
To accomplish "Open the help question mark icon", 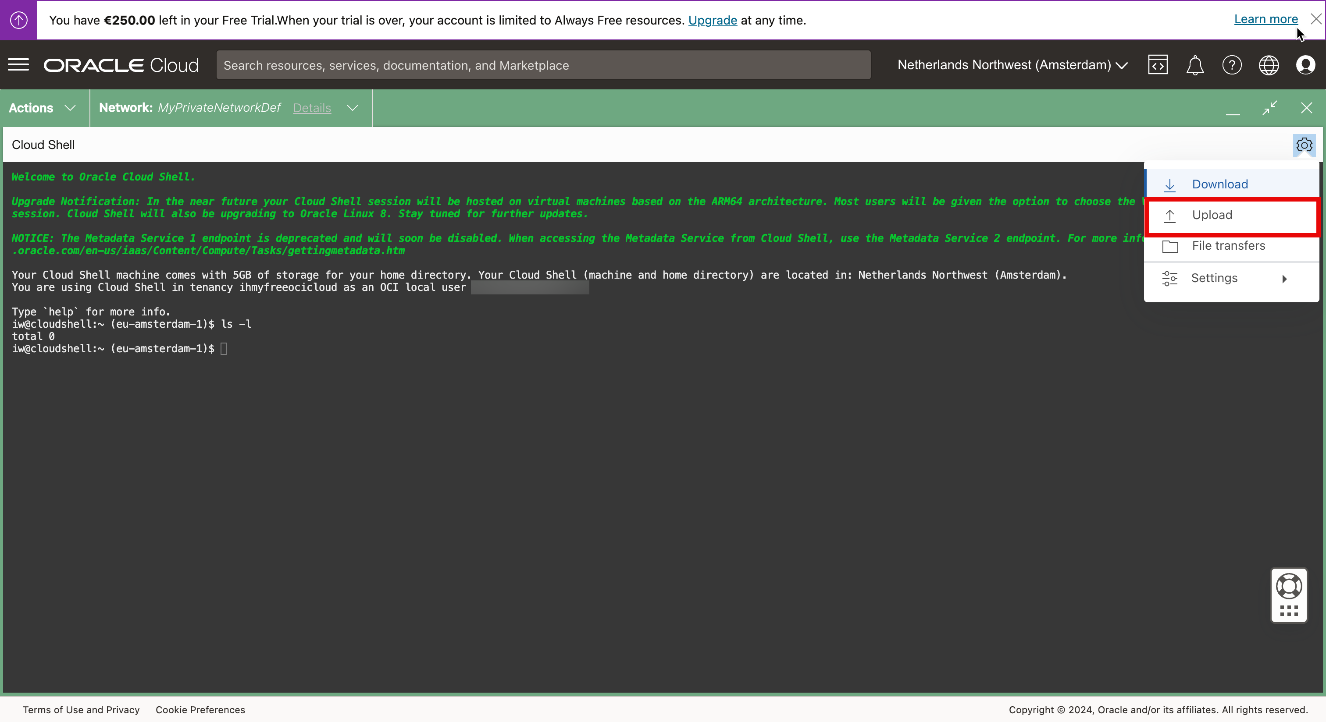I will [x=1232, y=65].
